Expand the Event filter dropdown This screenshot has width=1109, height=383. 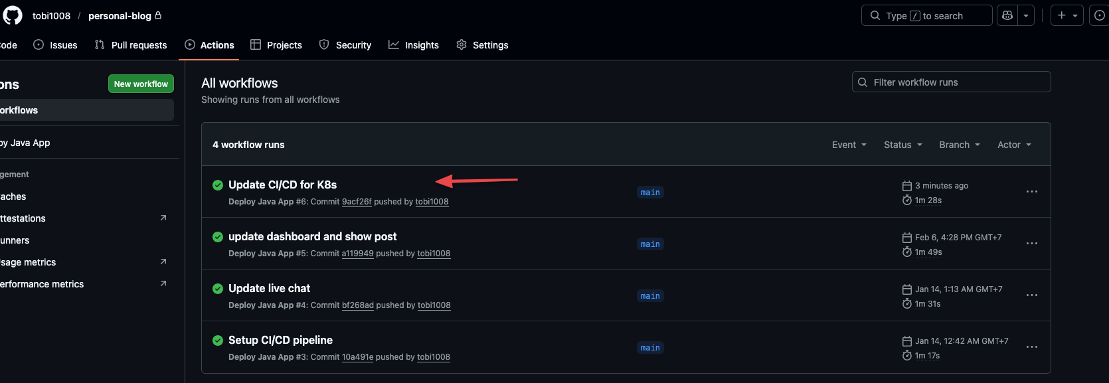849,145
